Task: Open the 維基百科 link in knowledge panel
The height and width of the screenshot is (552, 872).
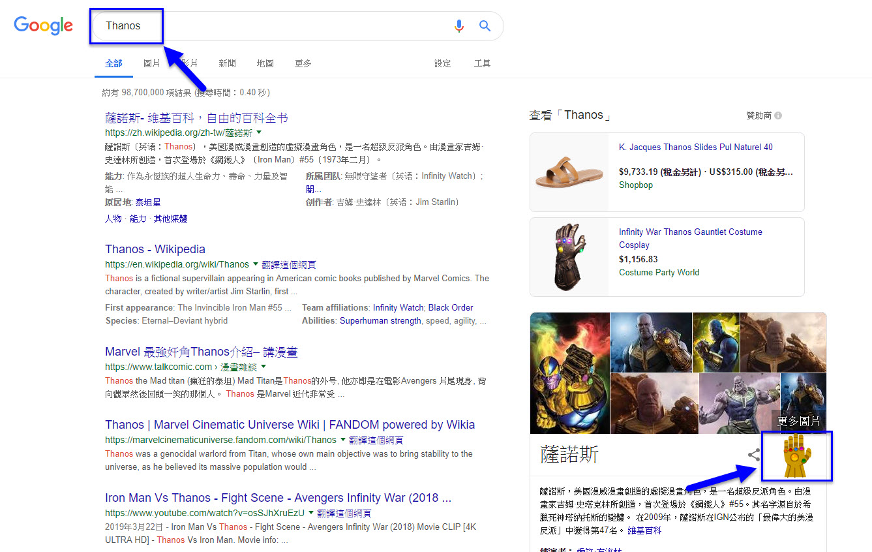Action: (x=644, y=530)
